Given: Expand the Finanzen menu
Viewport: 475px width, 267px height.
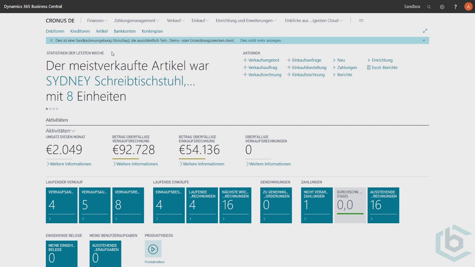Looking at the screenshot, I should (97, 21).
